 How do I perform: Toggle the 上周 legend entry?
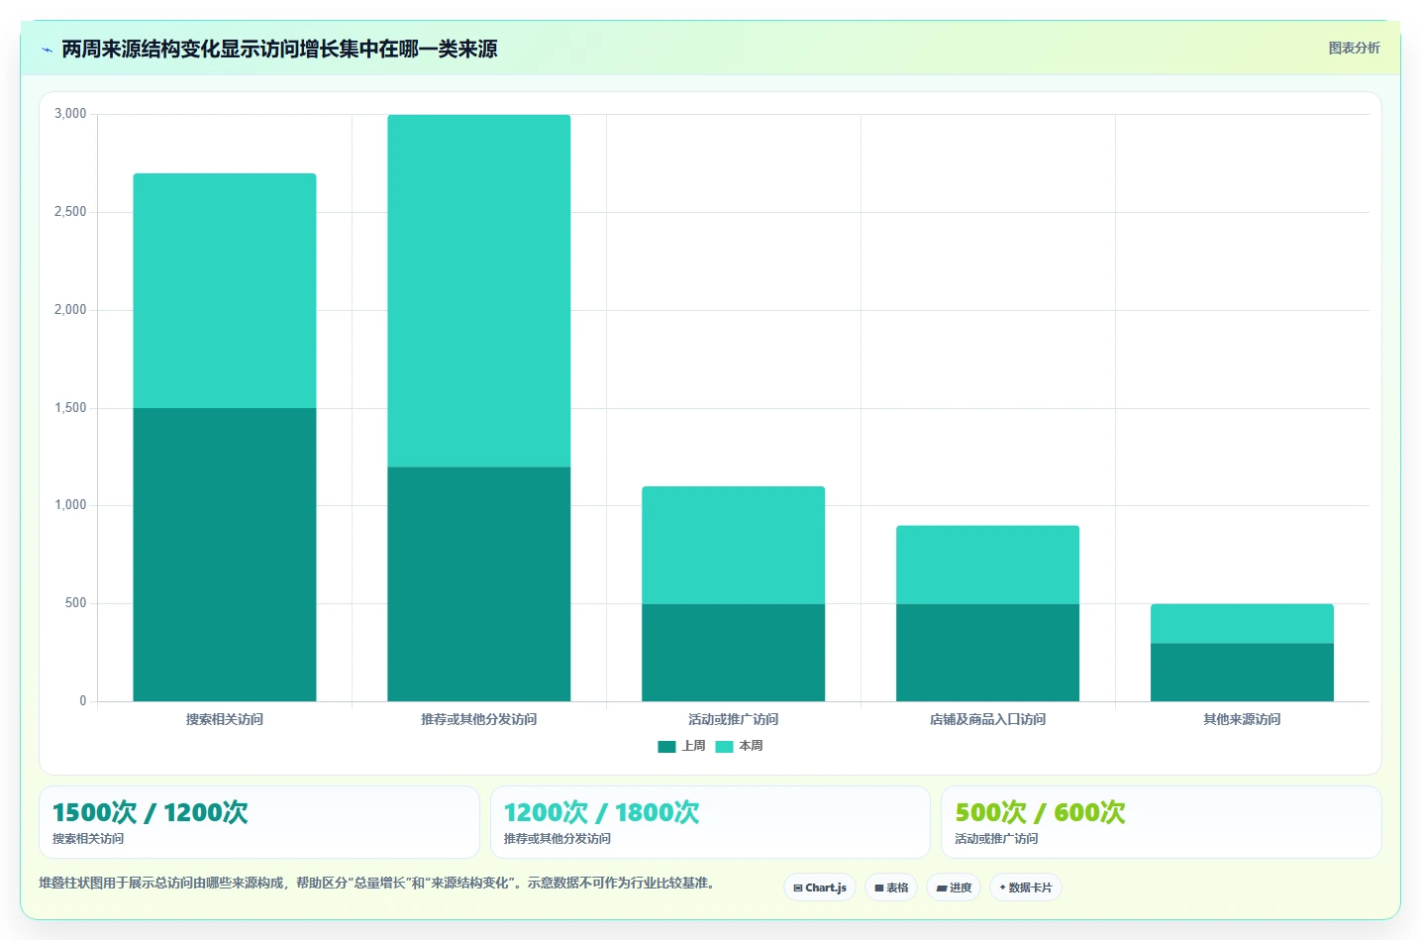681,746
